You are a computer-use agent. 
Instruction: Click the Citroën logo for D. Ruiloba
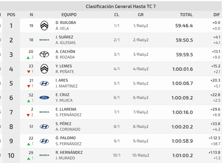click(x=44, y=26)
